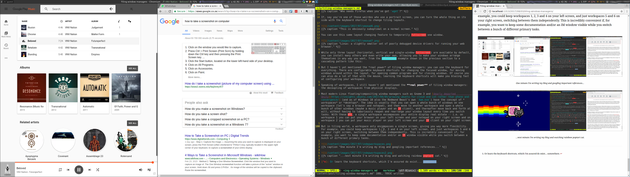Select the 'Tiling window mana' tab in right browser
Screen dimensions: 630x177
tap(490, 6)
